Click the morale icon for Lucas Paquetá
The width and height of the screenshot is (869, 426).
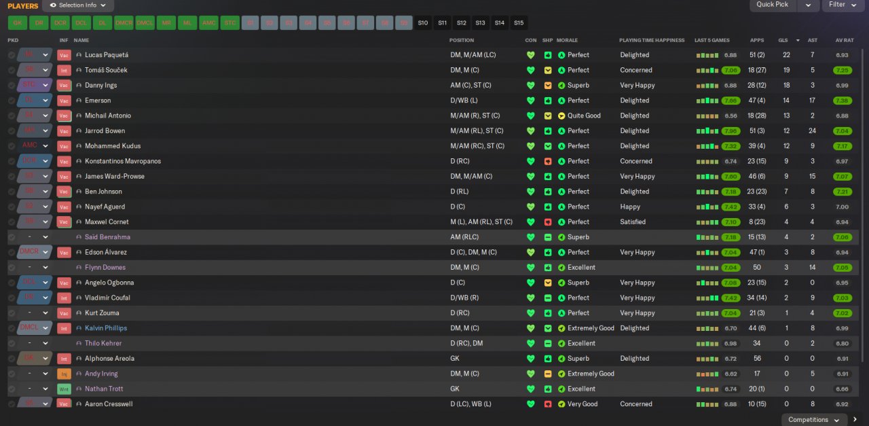pyautogui.click(x=561, y=55)
